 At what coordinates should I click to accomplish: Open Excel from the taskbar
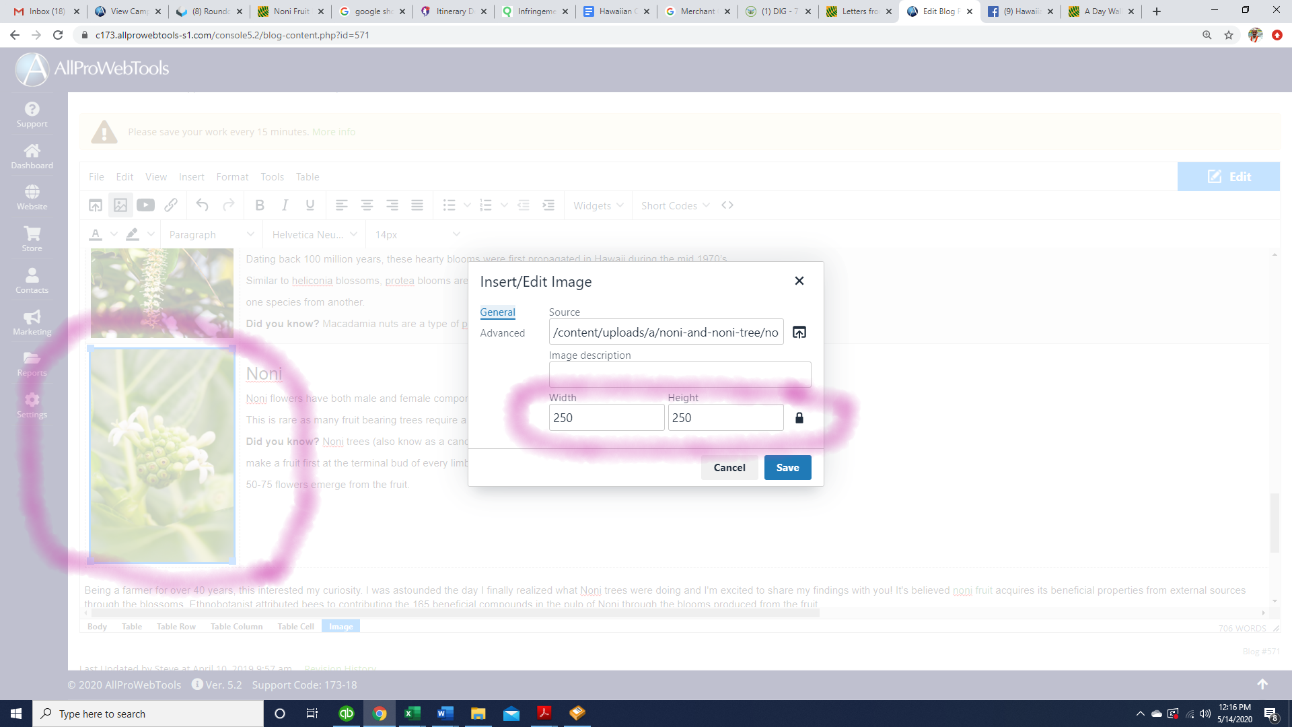412,714
